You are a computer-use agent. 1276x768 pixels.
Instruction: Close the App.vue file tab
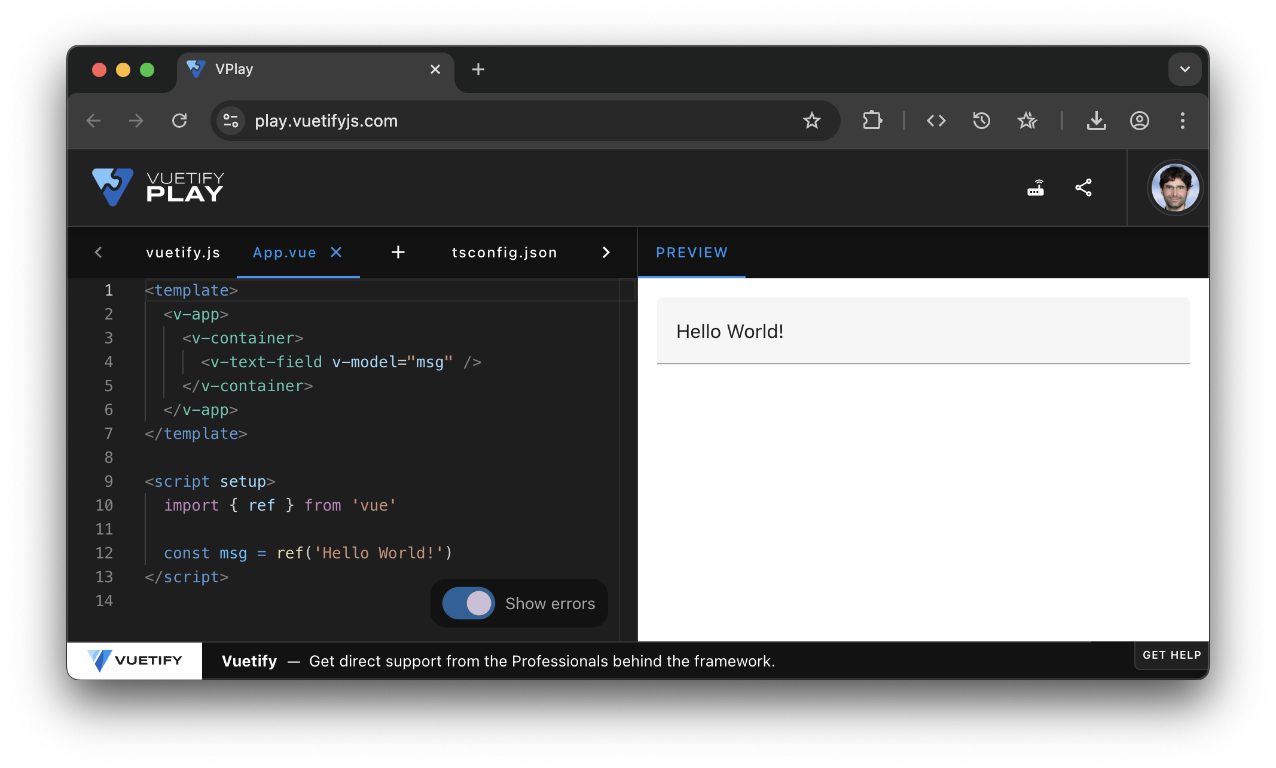tap(336, 253)
